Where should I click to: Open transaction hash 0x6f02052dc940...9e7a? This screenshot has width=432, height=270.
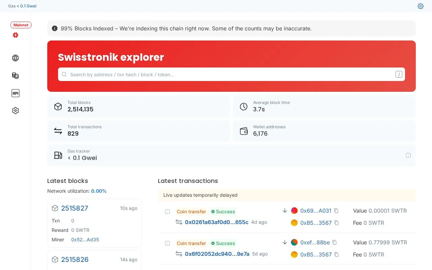click(217, 254)
